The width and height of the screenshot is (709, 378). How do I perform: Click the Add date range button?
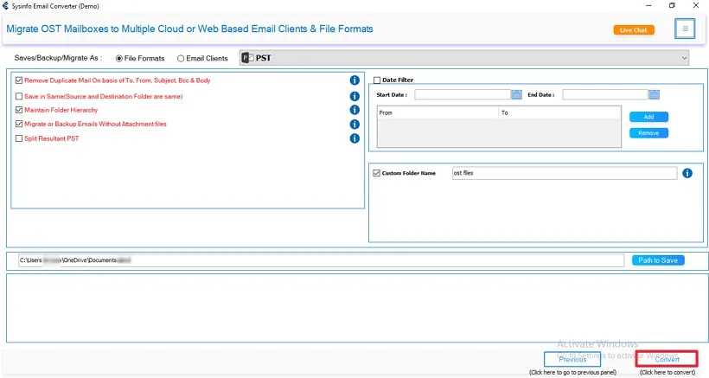[x=648, y=117]
